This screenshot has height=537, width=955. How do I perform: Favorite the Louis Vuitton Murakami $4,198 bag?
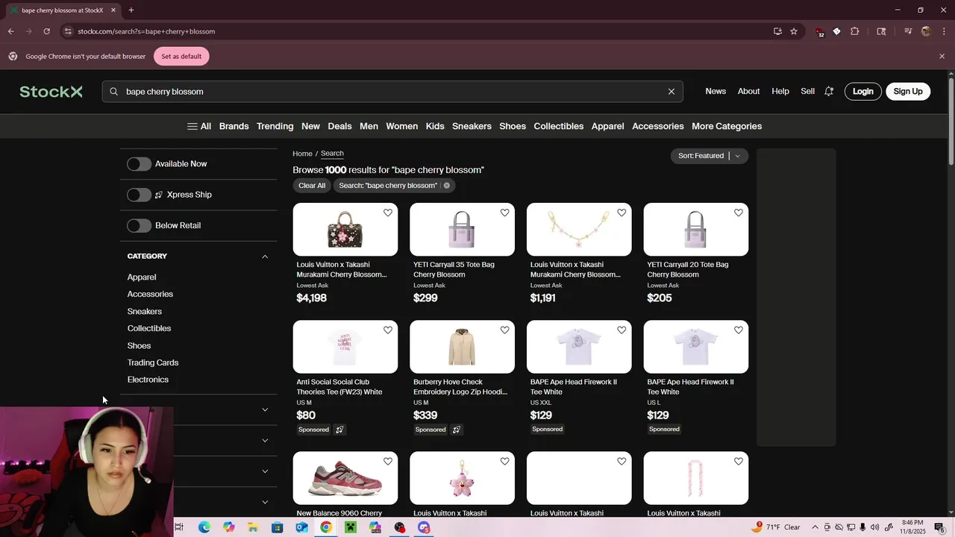[x=388, y=213]
